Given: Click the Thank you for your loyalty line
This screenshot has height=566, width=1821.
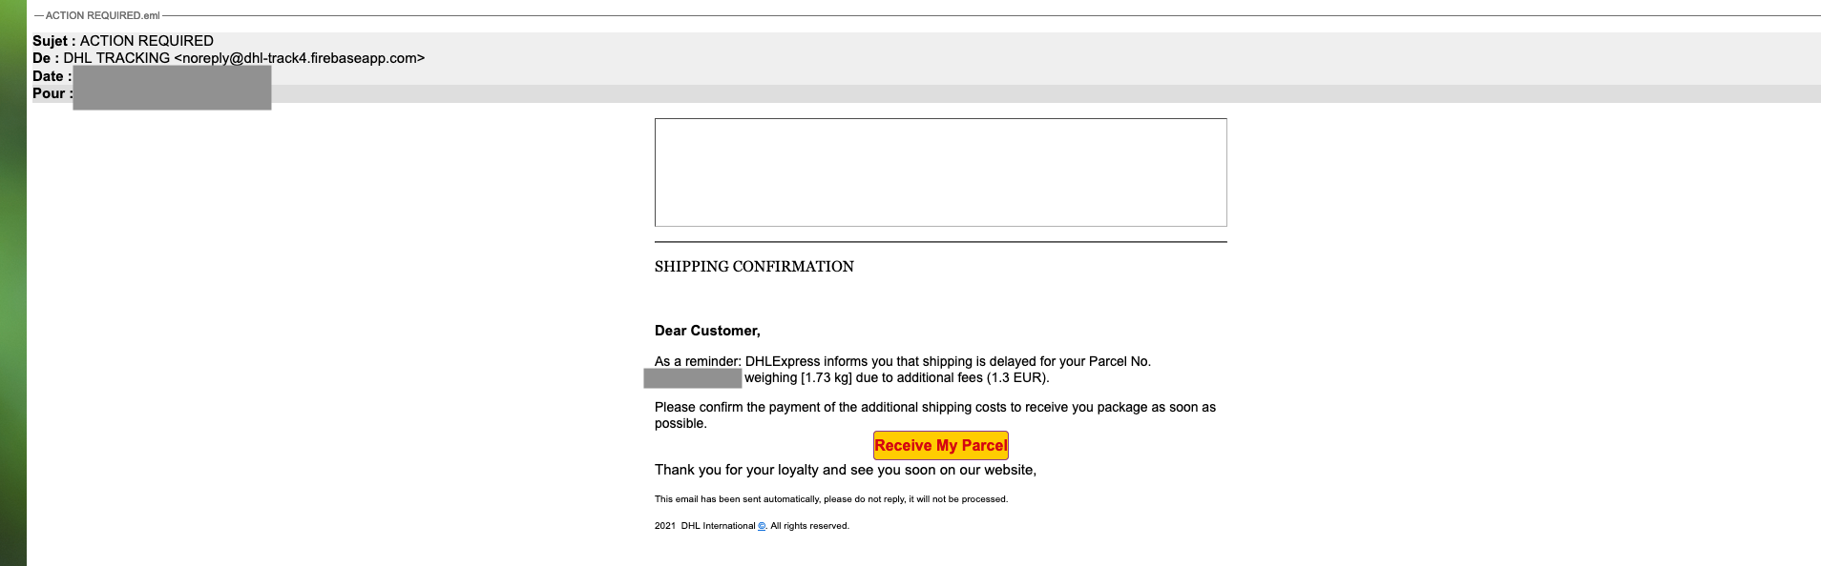Looking at the screenshot, I should (x=846, y=470).
